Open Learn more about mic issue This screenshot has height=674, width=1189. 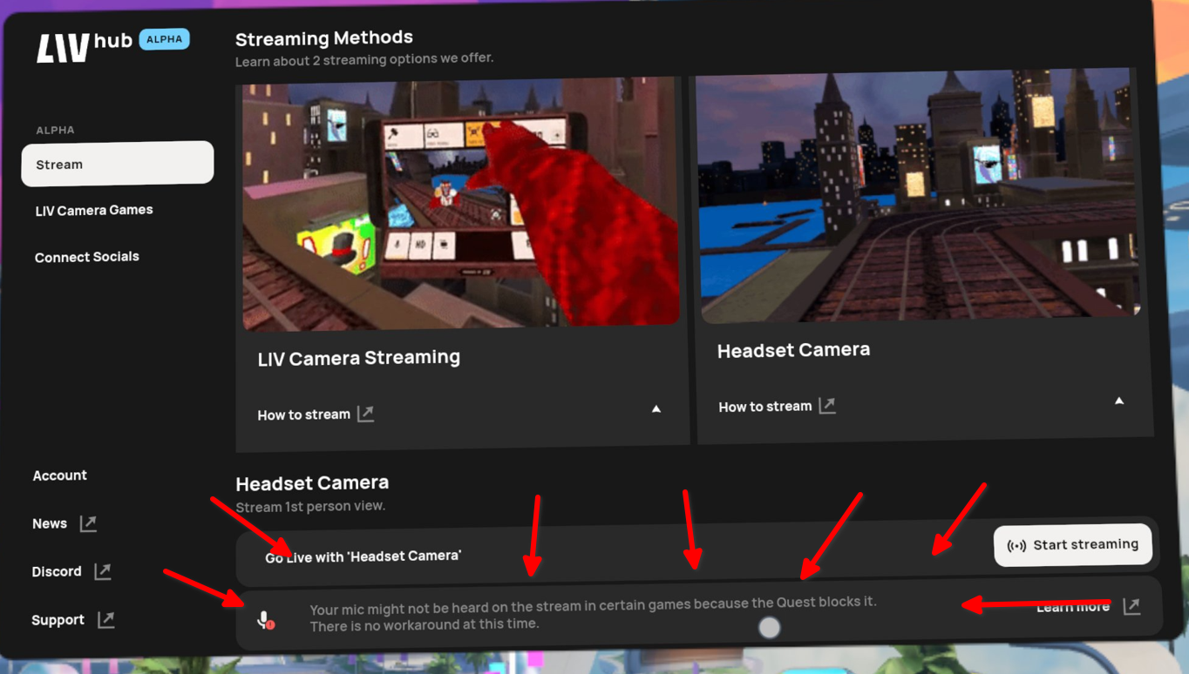[x=1073, y=607]
